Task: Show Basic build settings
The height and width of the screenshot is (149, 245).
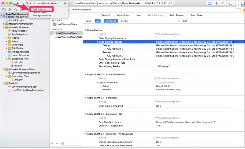Action: (88, 21)
